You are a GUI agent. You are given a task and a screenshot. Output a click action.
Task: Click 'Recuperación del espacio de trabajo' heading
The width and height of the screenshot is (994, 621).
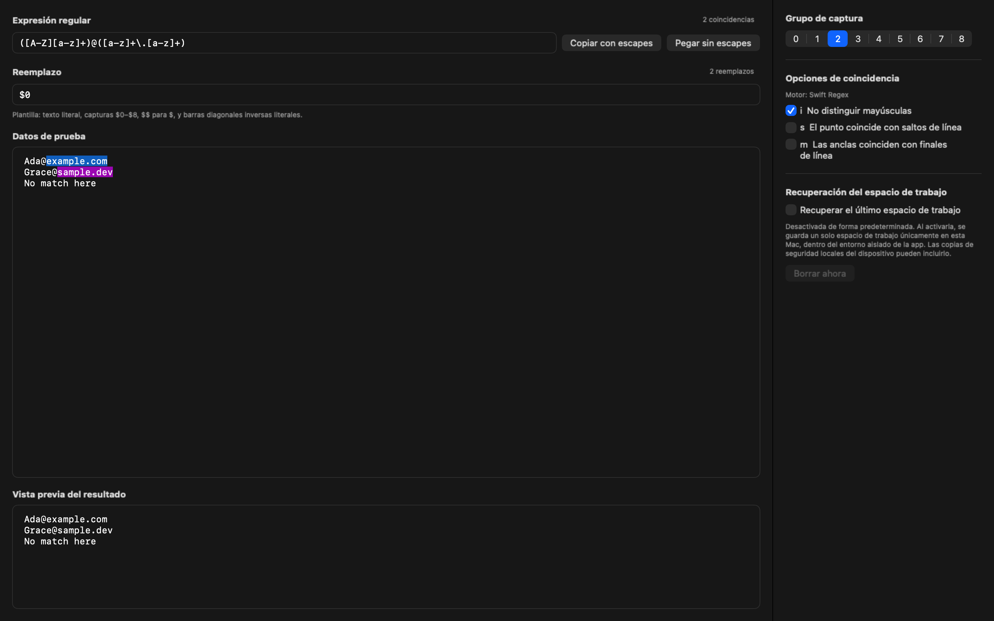pyautogui.click(x=866, y=192)
